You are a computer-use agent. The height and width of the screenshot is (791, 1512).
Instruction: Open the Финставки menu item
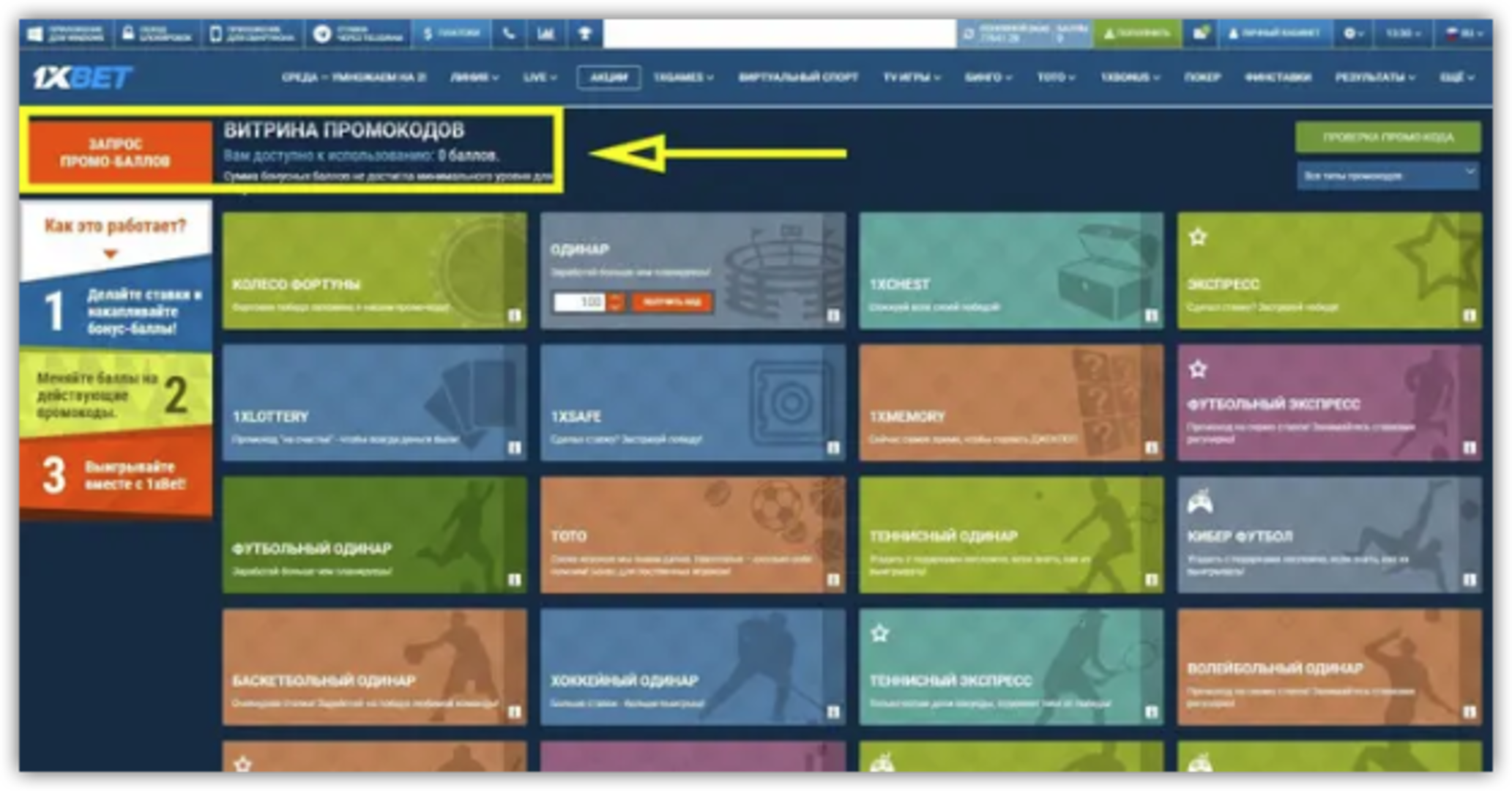1278,77
